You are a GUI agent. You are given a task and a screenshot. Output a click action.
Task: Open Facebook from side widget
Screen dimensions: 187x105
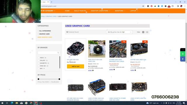click(x=183, y=59)
